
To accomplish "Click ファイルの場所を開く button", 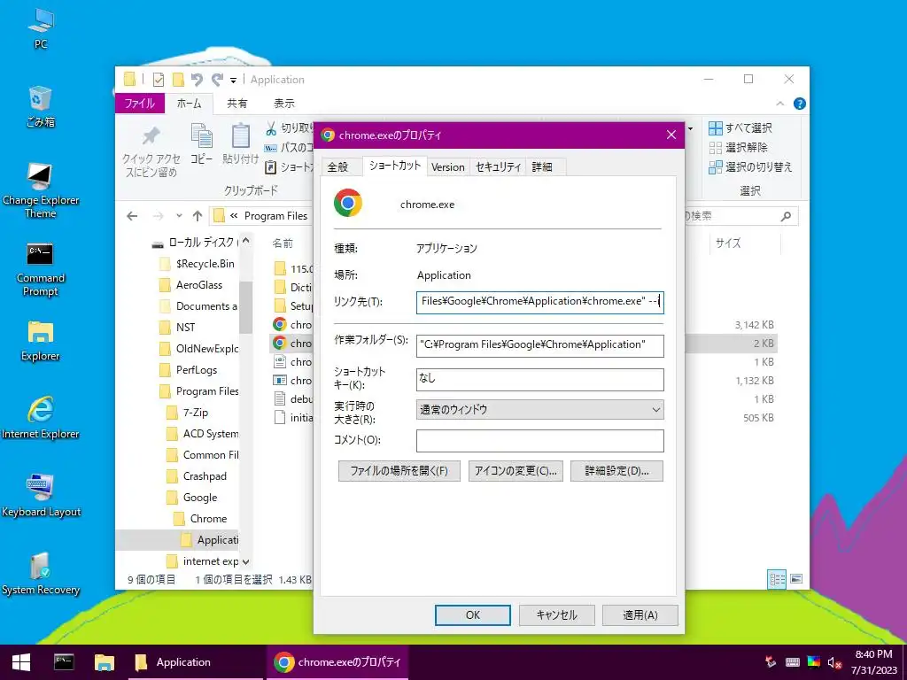I will pyautogui.click(x=399, y=471).
